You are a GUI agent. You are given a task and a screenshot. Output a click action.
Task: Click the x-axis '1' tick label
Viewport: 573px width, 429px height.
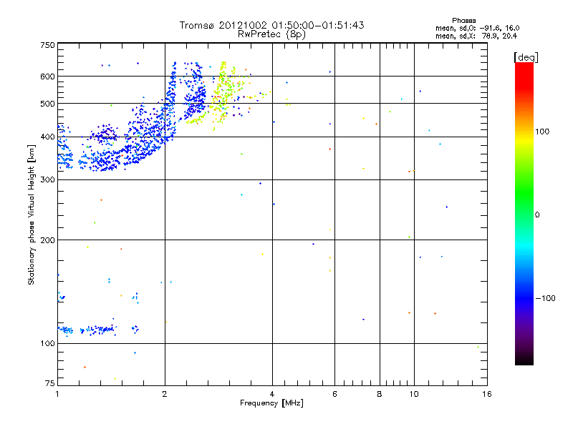point(57,394)
